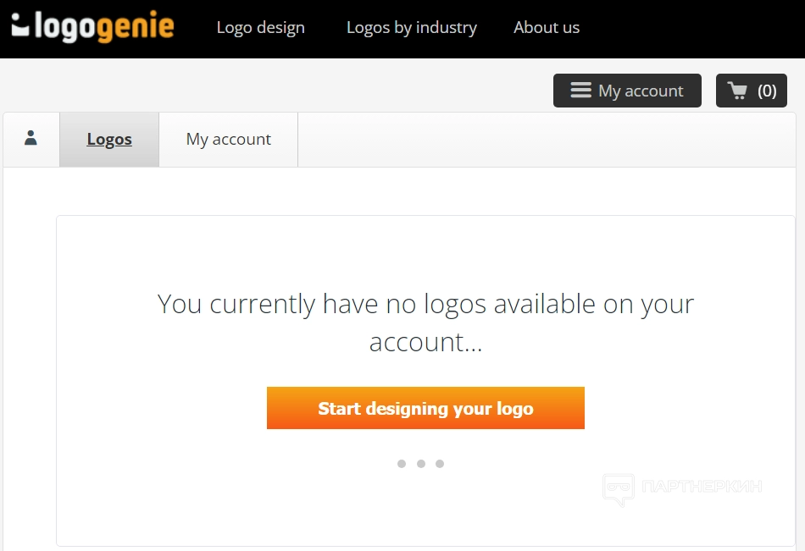Click the ПАРТНЕРКИН watermark text
The image size is (805, 551).
[x=702, y=487]
